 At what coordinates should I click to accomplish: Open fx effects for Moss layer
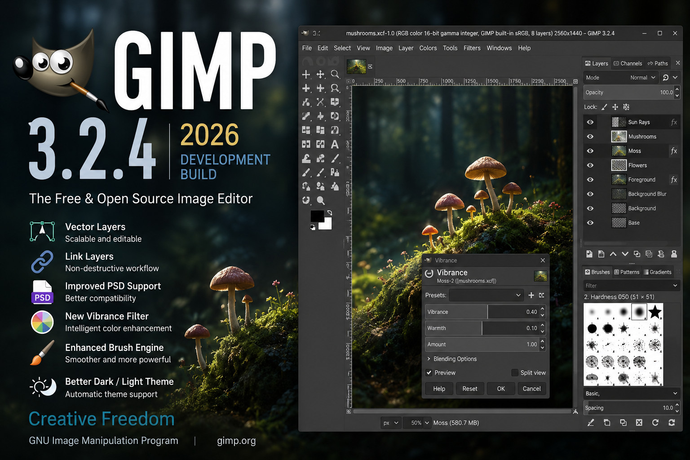coord(674,151)
